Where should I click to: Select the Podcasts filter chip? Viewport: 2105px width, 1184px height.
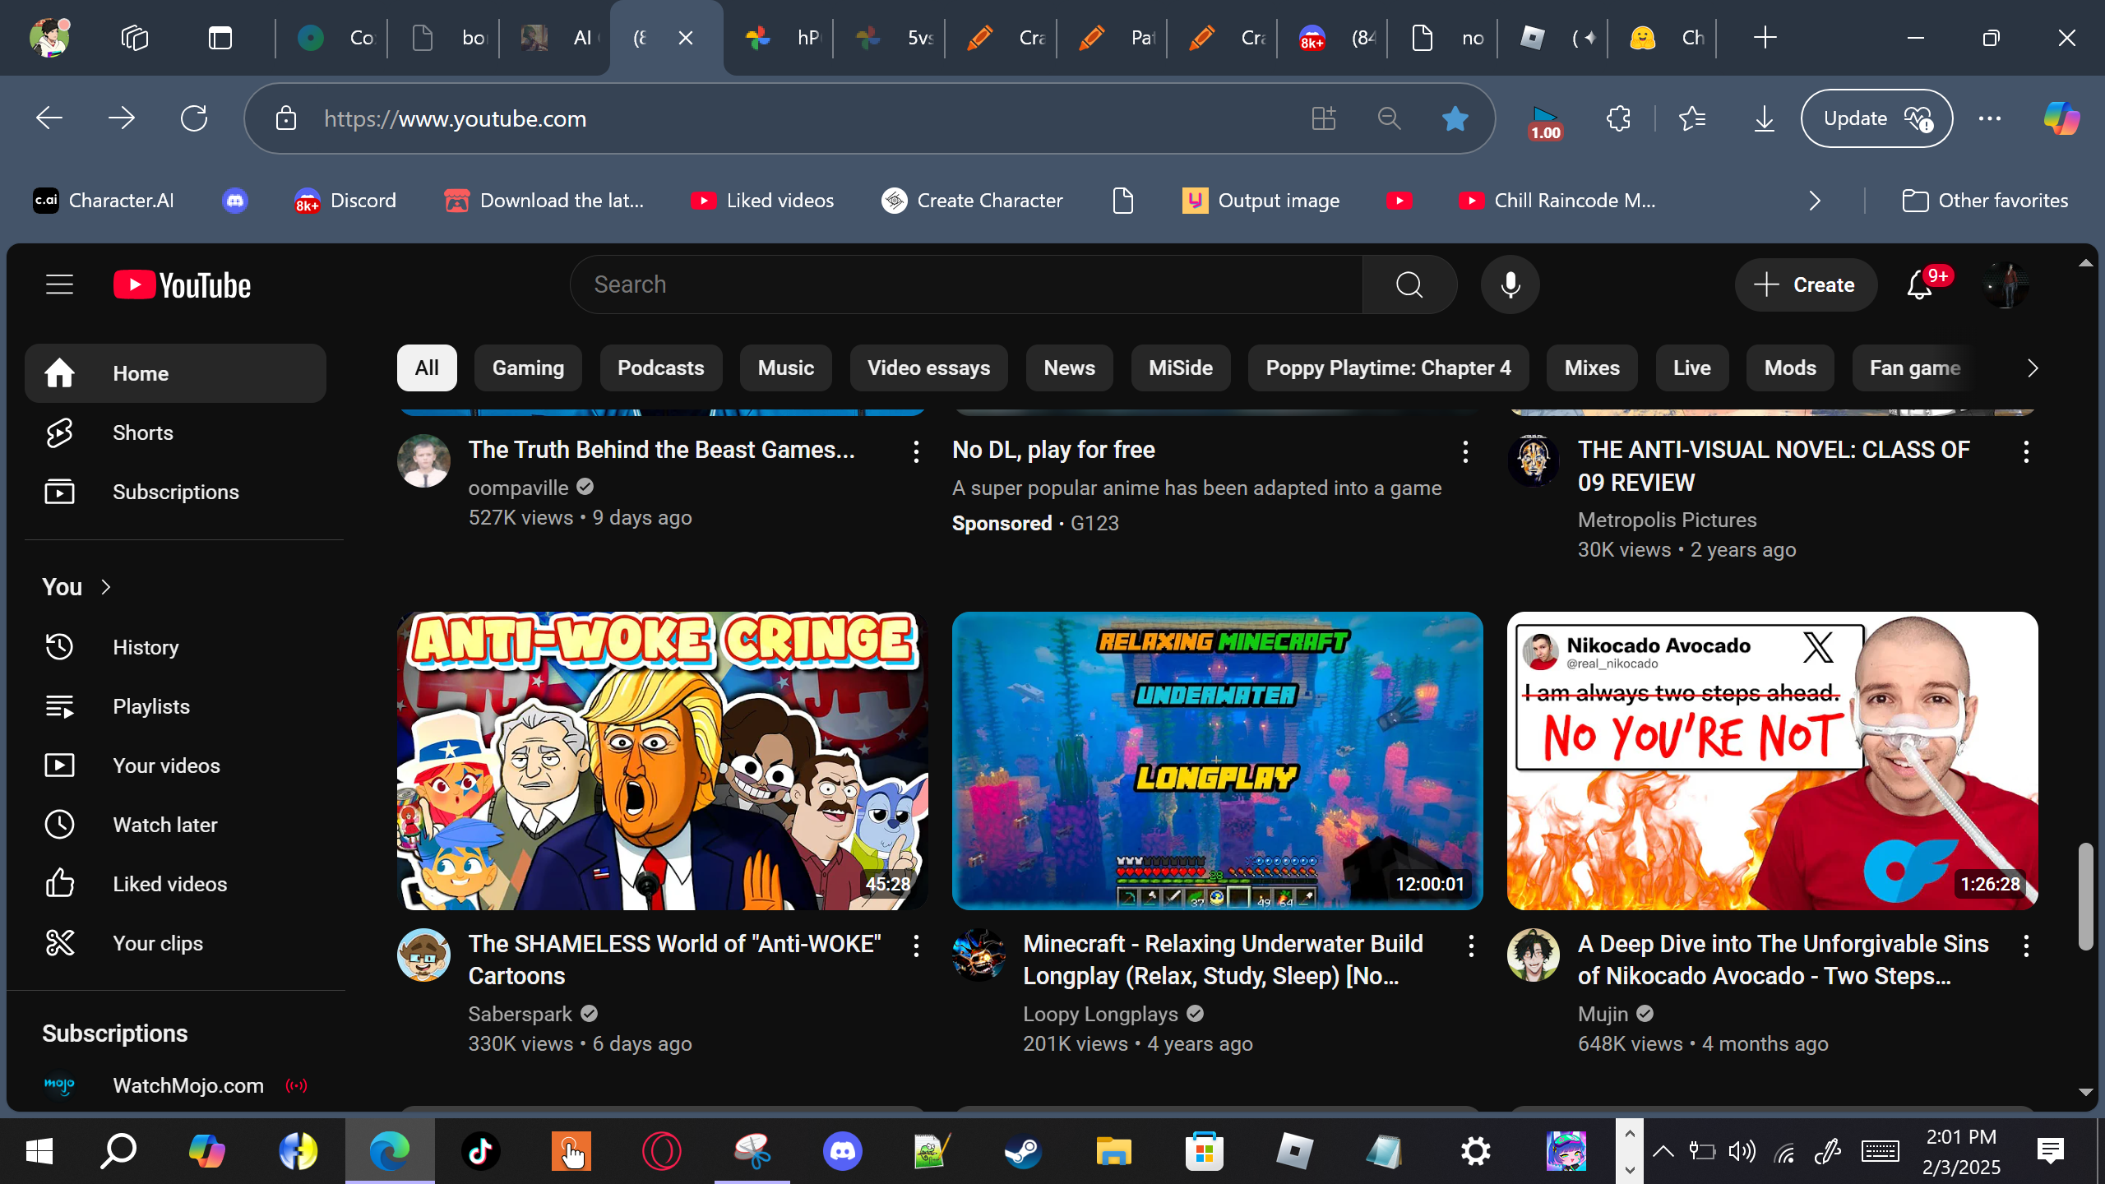(661, 368)
